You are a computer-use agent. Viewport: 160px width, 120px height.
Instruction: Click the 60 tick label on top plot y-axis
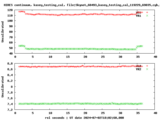point(11,42)
